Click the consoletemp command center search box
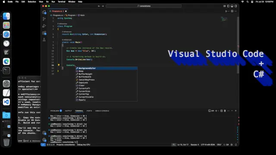276x155 pixels. [144, 6]
